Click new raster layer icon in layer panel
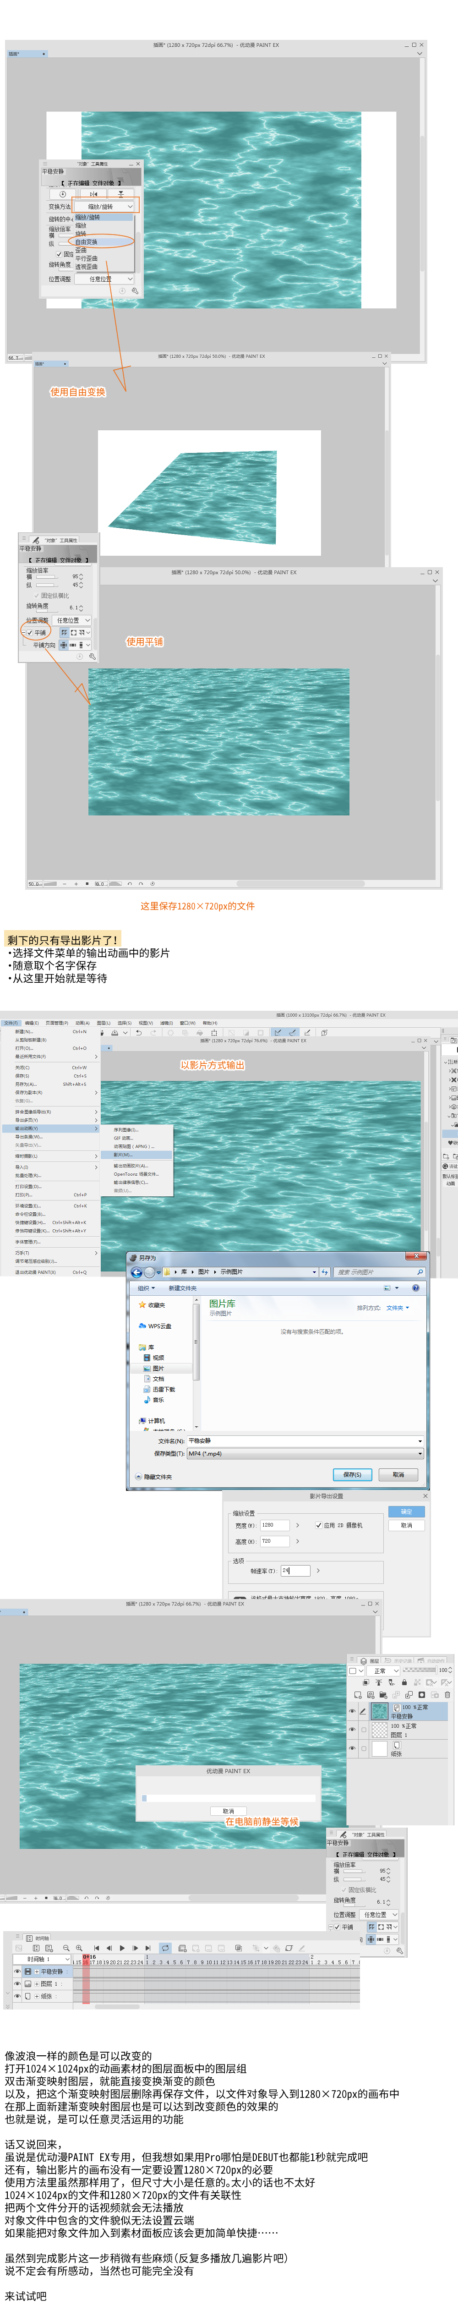 pyautogui.click(x=358, y=1695)
